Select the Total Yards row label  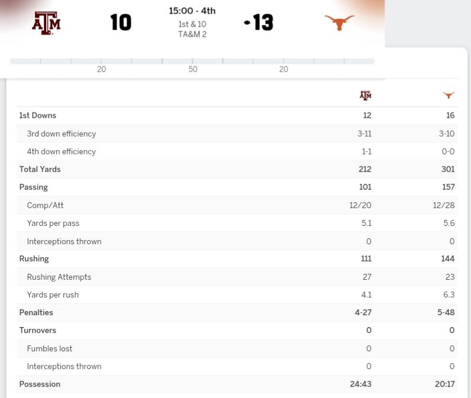click(40, 169)
